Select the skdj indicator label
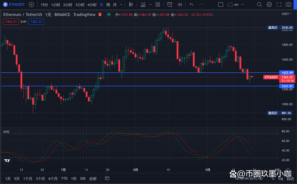This screenshot has height=184, width=297. (6, 132)
